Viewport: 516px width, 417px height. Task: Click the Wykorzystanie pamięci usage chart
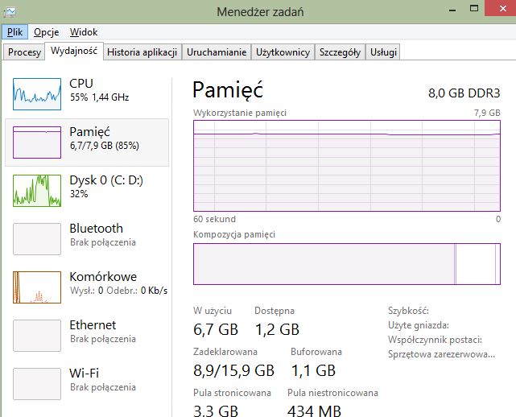[x=347, y=166]
